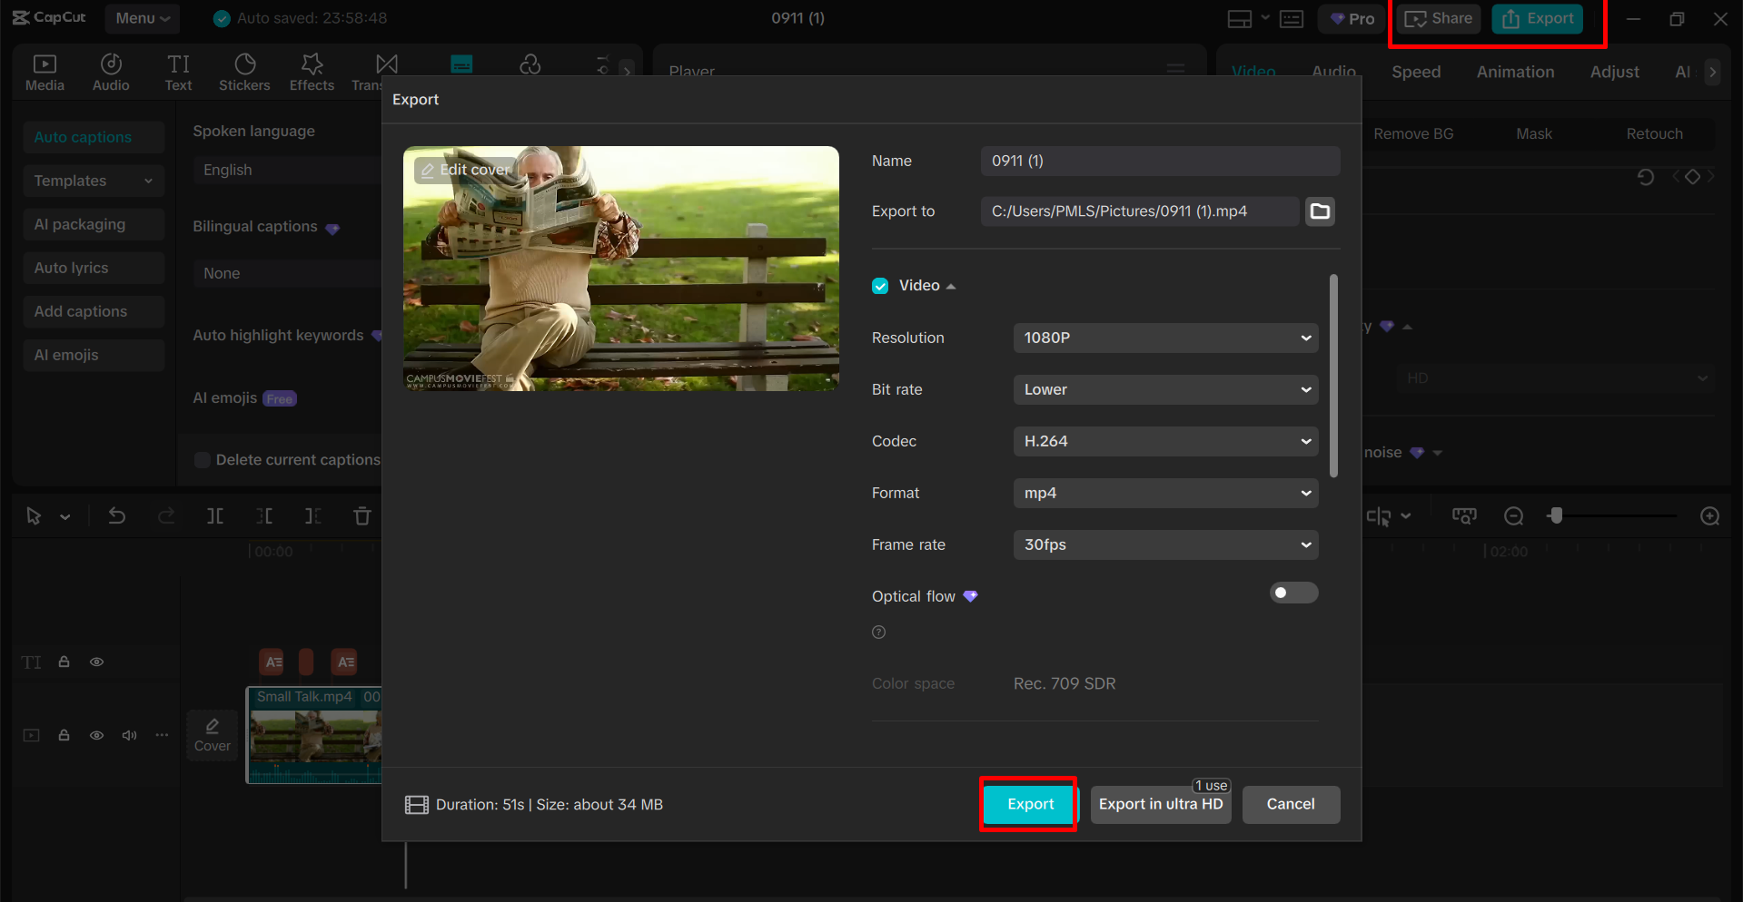Click the Name input field
Viewport: 1743px width, 902px height.
[1160, 161]
